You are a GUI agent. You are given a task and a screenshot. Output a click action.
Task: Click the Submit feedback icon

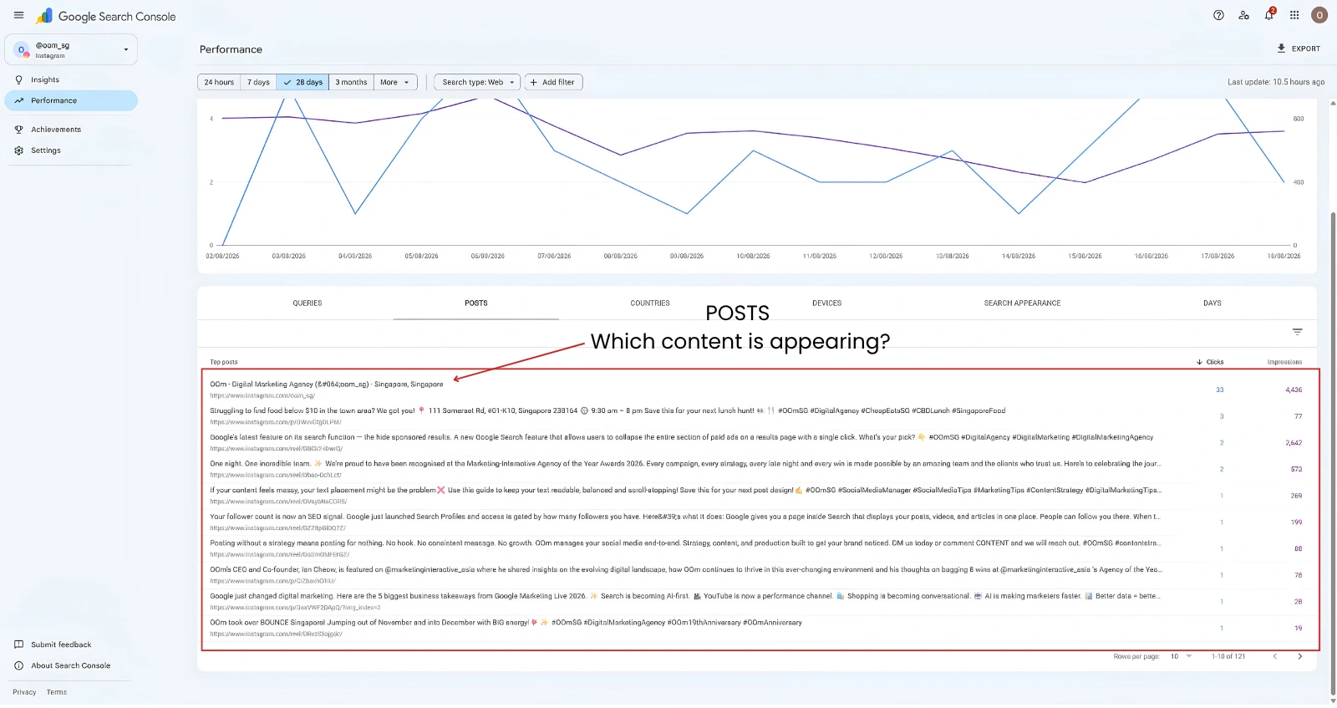(x=18, y=644)
